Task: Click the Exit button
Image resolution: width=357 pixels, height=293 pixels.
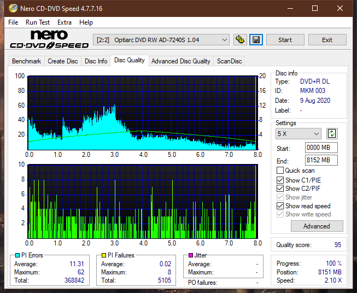Action: (x=327, y=40)
